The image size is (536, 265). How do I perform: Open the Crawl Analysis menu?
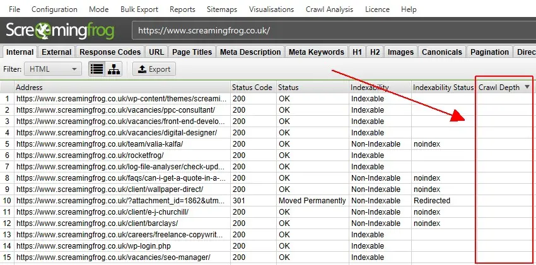[331, 9]
